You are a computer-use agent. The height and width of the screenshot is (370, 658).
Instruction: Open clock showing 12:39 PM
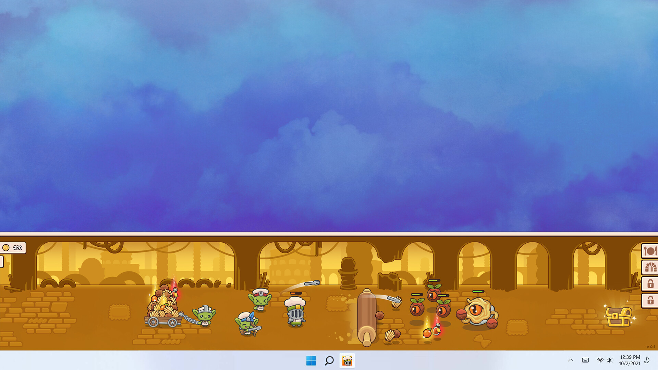click(x=630, y=360)
